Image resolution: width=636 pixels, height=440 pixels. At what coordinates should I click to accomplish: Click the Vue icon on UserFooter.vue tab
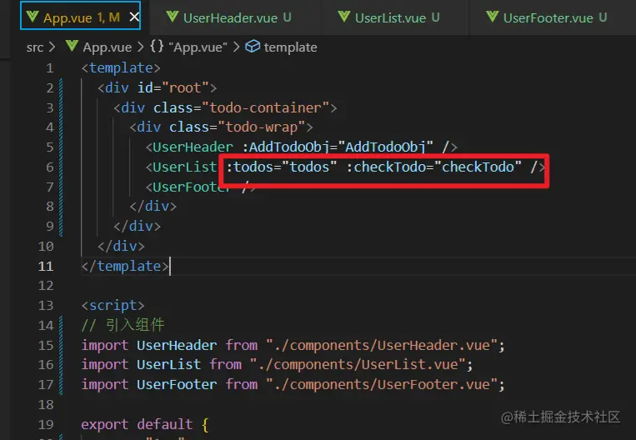[x=493, y=17]
